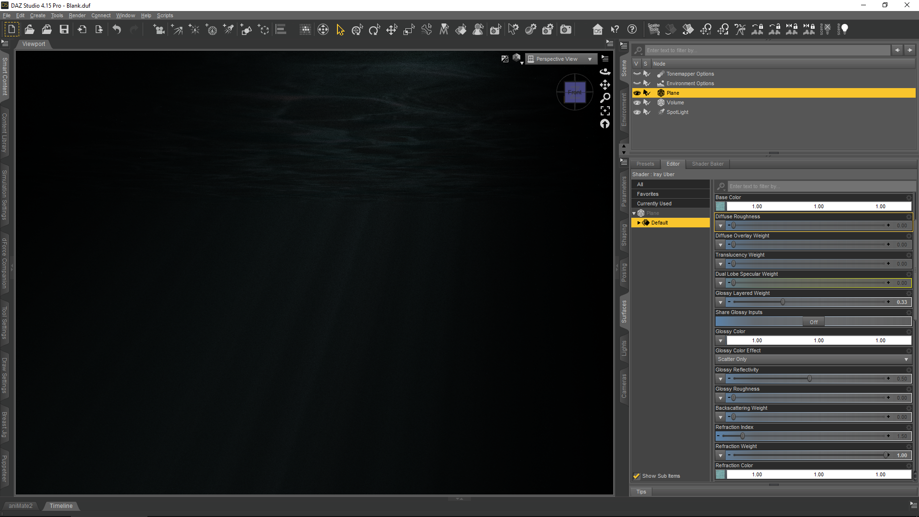
Task: Click the Share Glossy Inputs Off button
Action: pyautogui.click(x=813, y=322)
